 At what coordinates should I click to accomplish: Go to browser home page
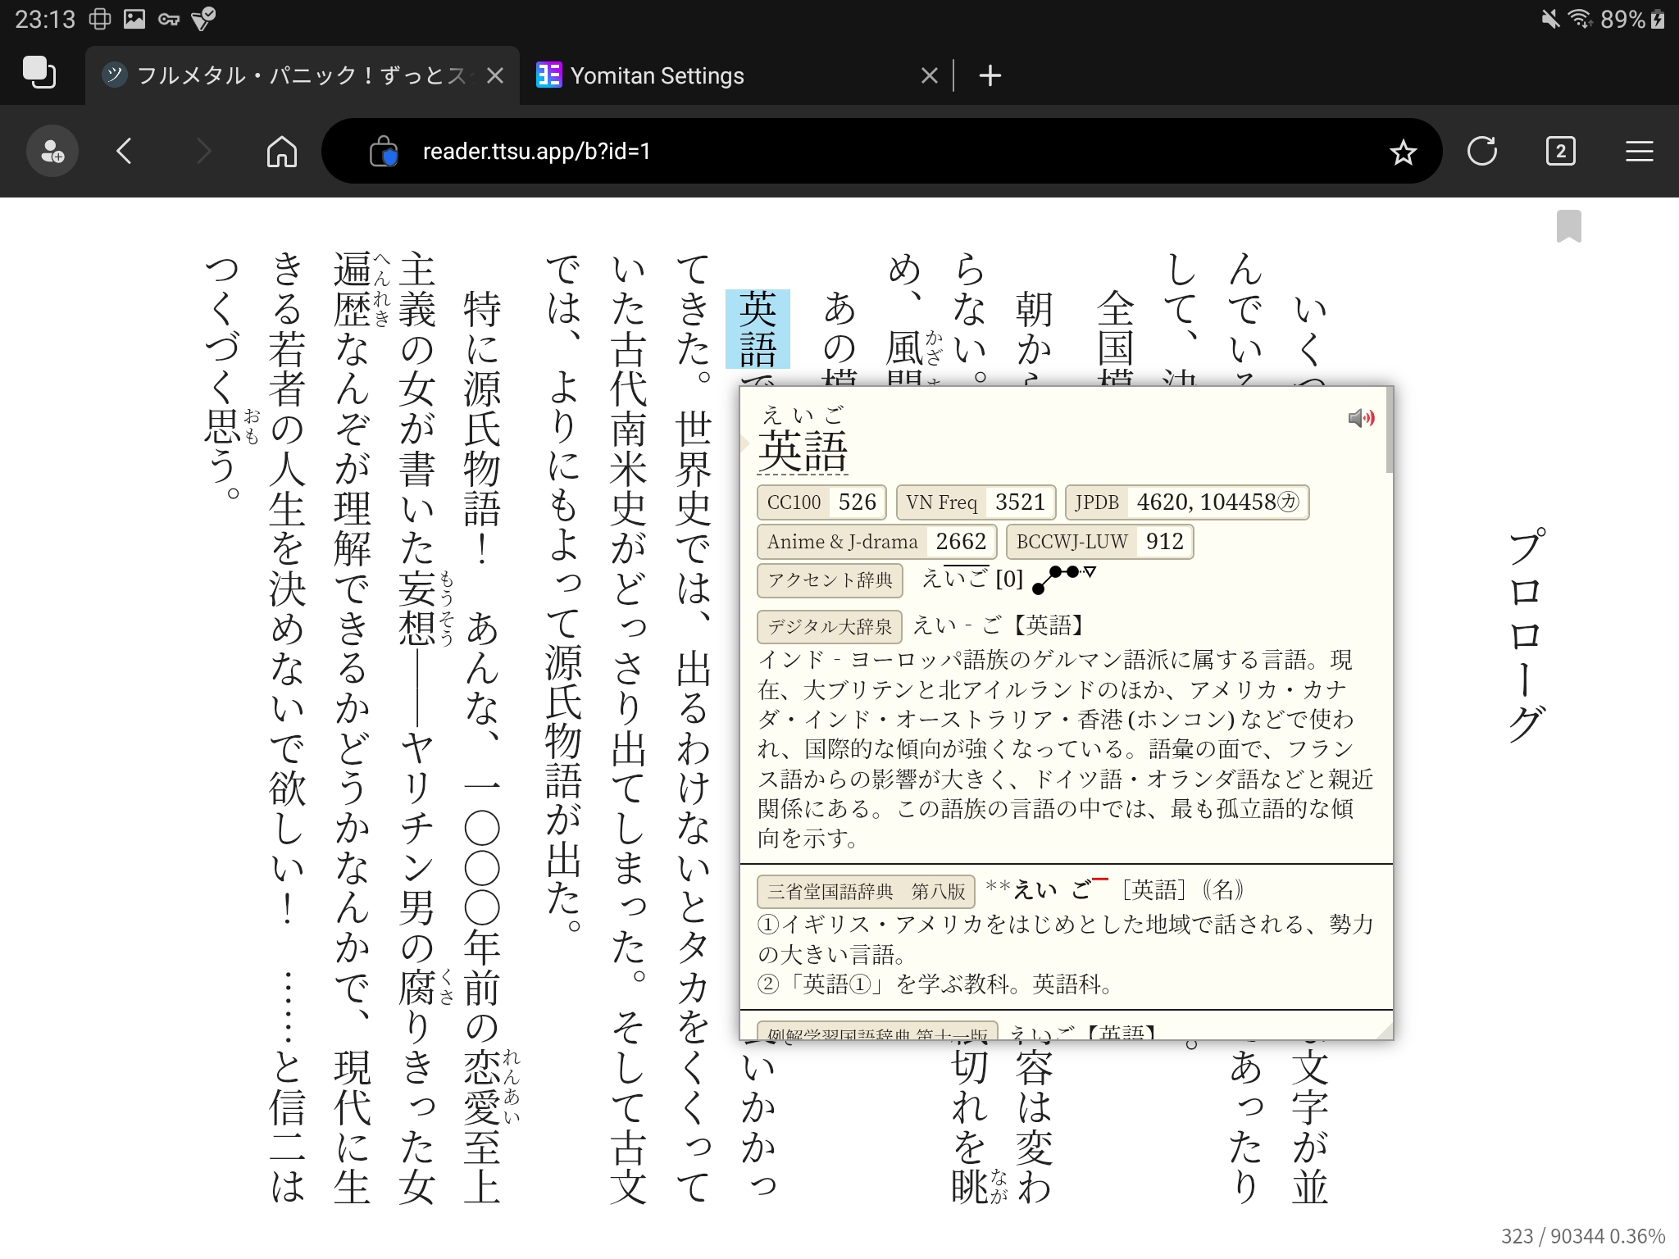point(281,151)
